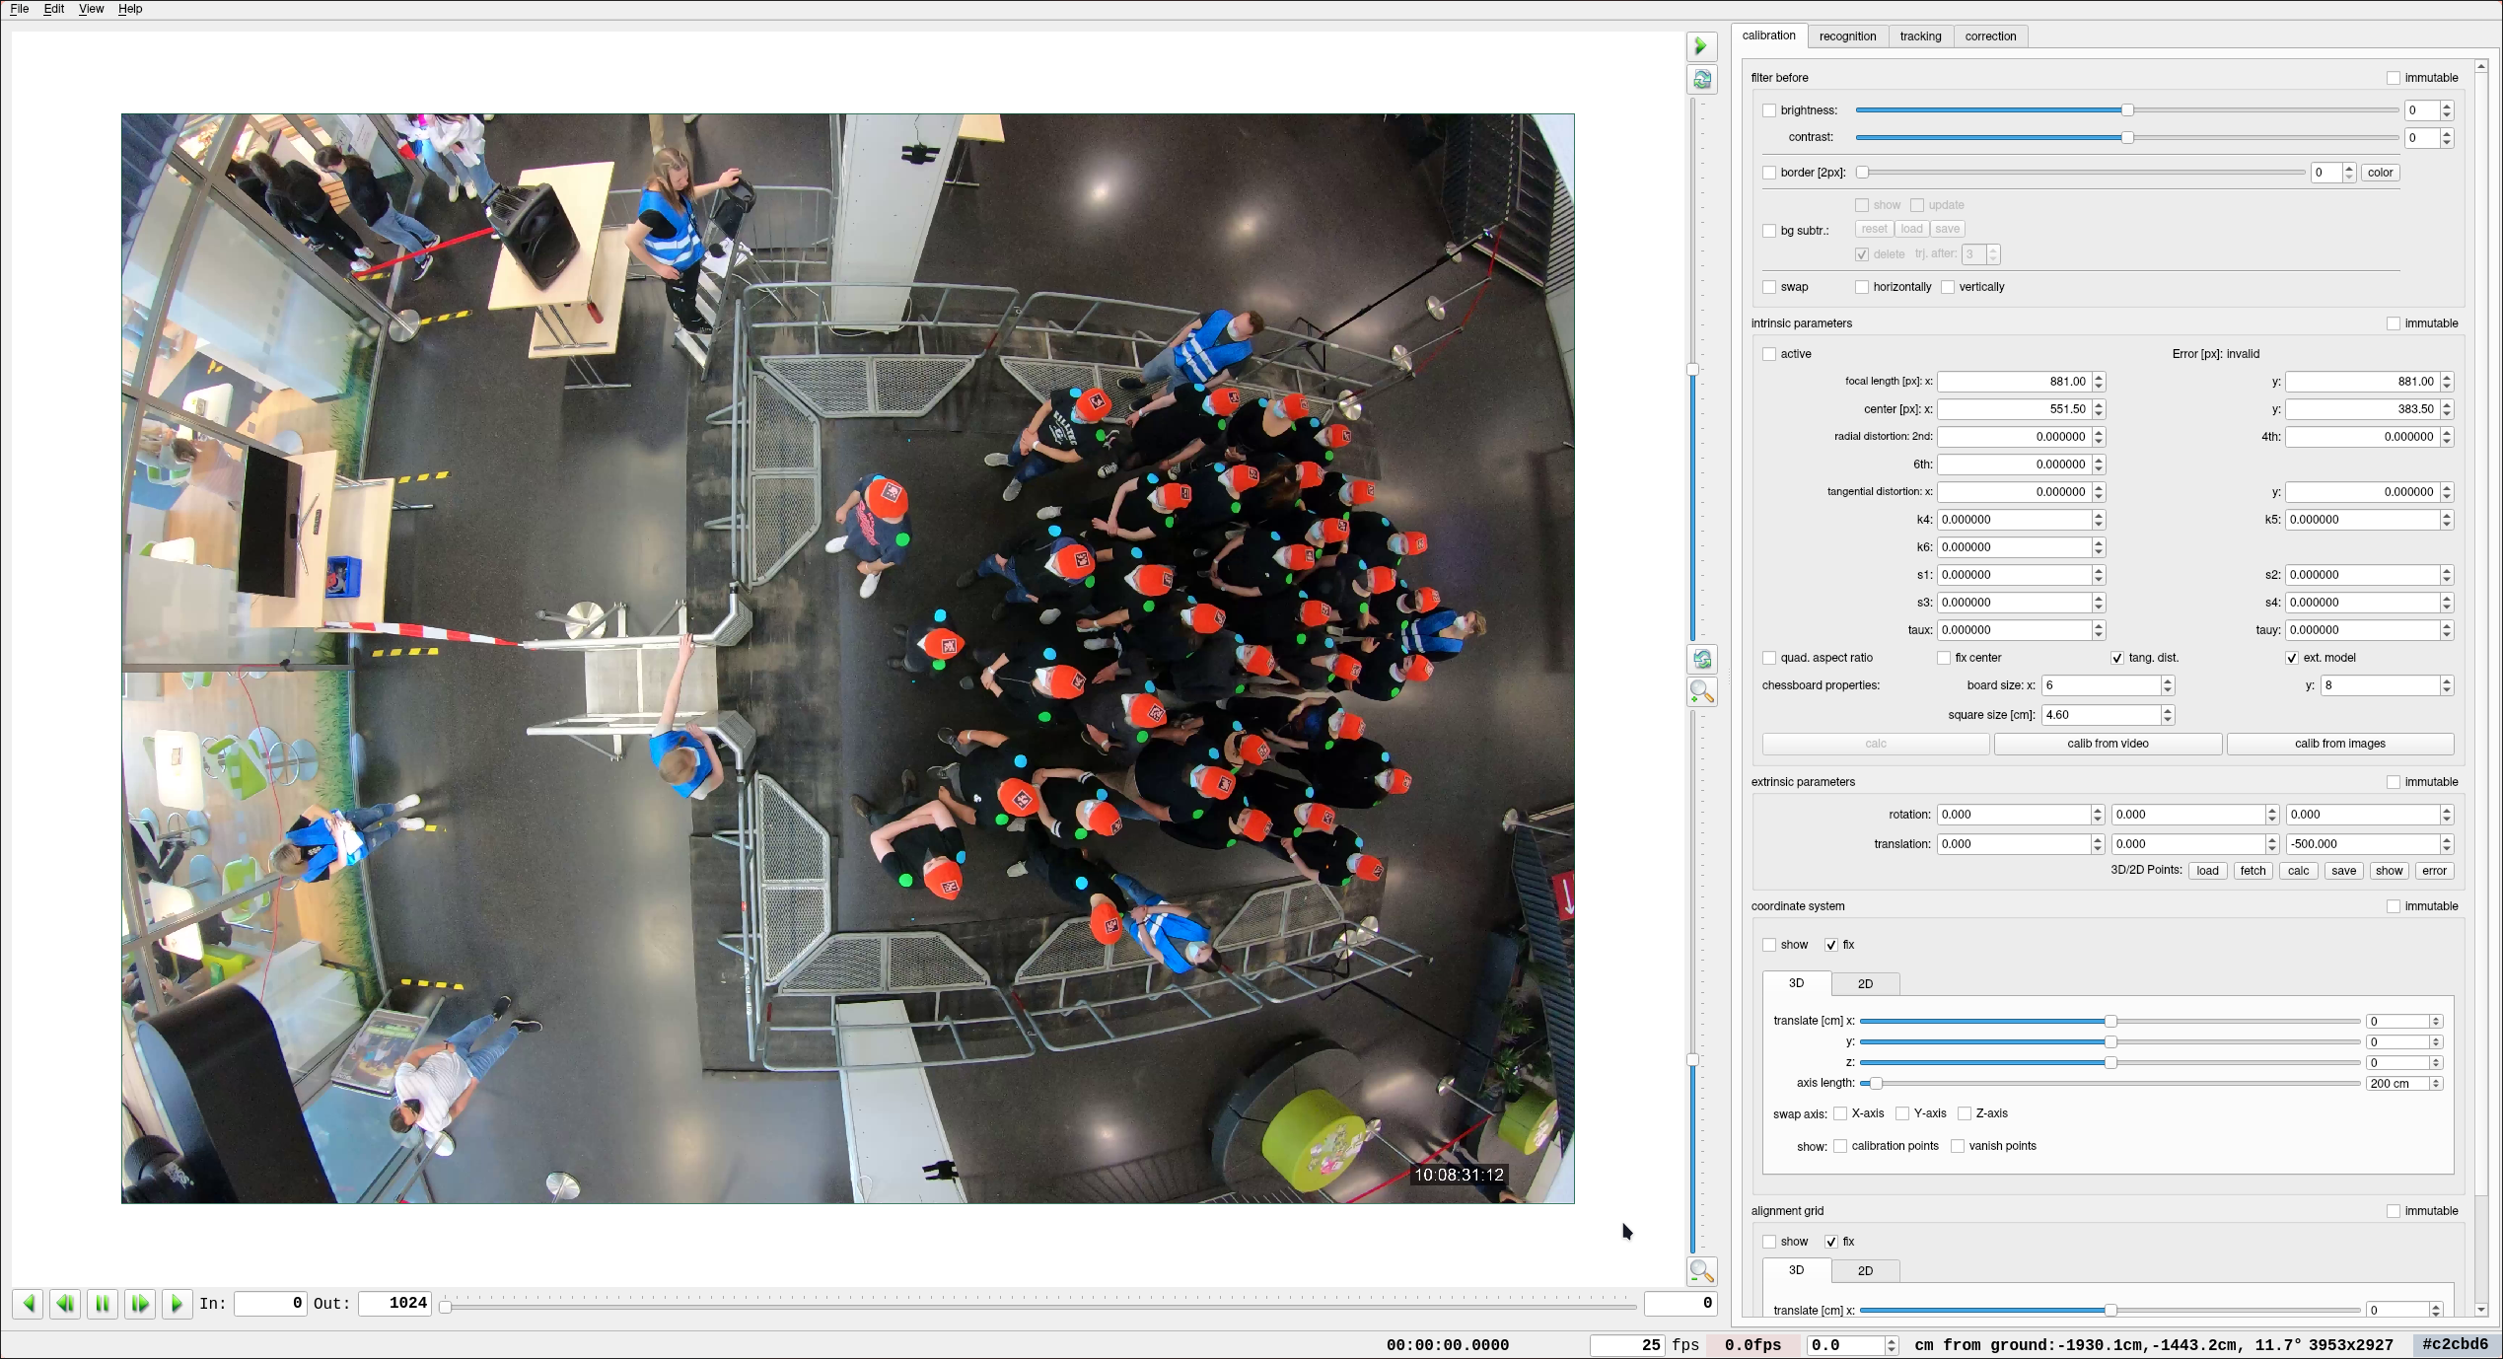2503x1359 pixels.
Task: Decrease the square size spinner
Action: (2168, 719)
